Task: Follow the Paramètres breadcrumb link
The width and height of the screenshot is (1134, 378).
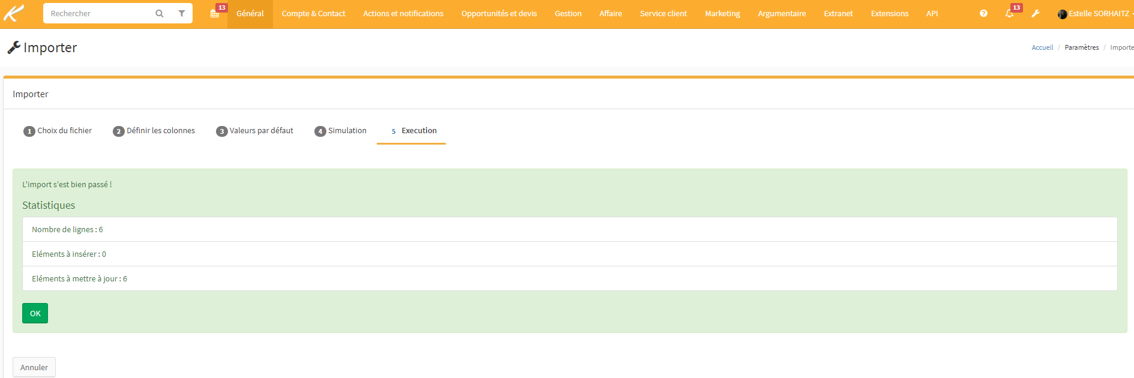Action: 1082,47
